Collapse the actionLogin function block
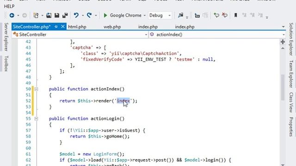Screen dimensions: 296x166 [36, 119]
